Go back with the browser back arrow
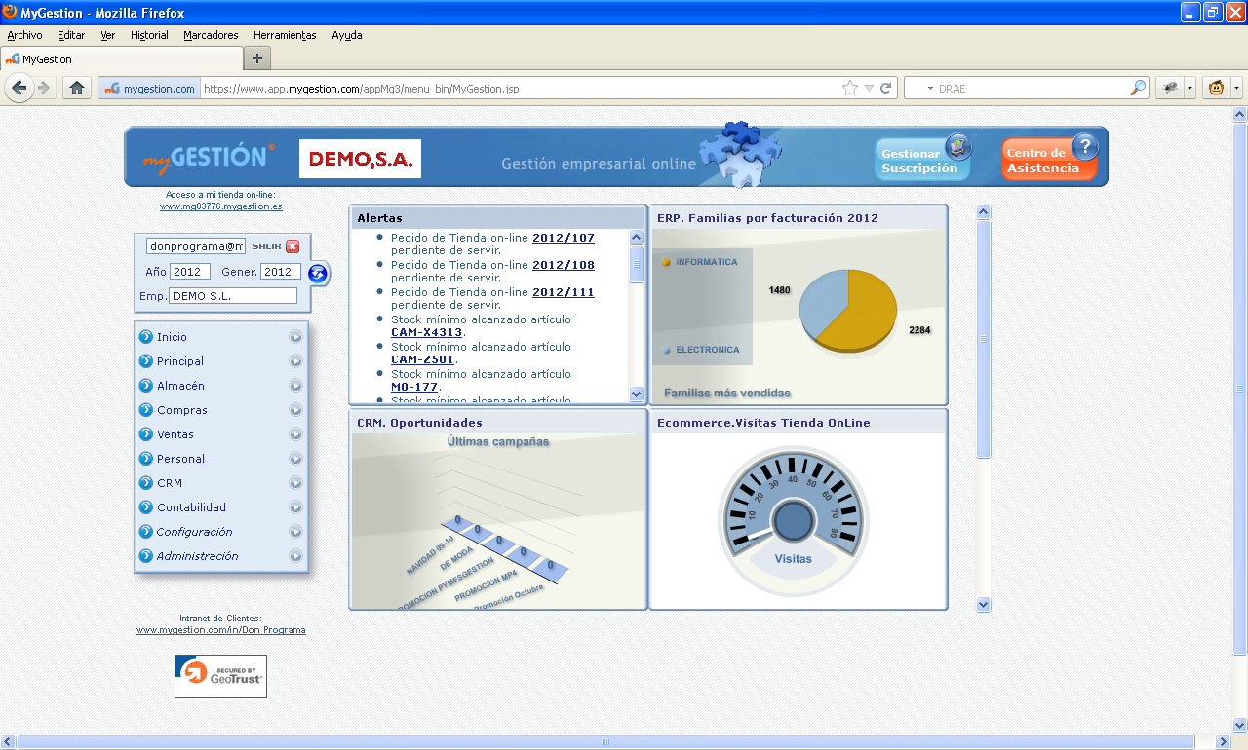1248x750 pixels. 19,88
